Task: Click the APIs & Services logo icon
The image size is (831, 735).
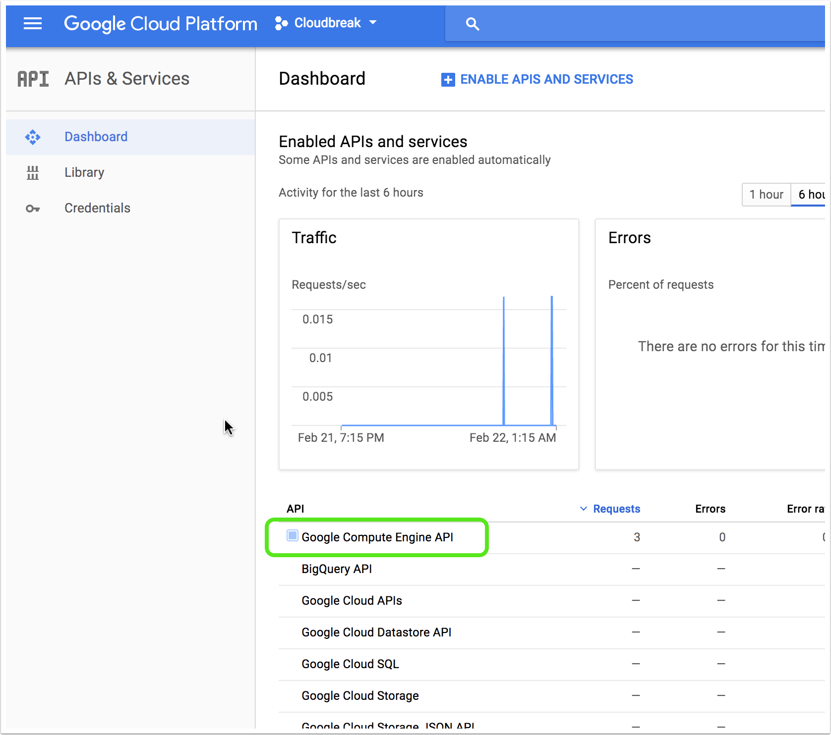Action: coord(33,78)
